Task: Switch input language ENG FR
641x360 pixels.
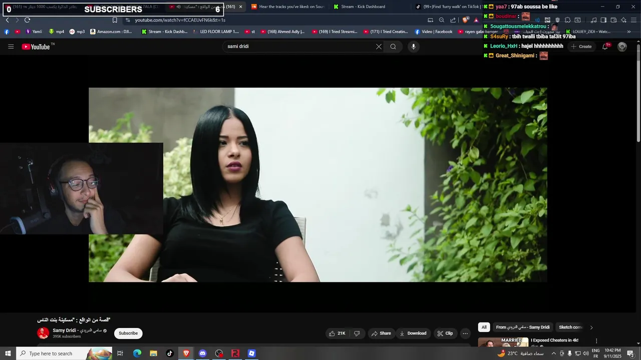Action: [x=596, y=353]
